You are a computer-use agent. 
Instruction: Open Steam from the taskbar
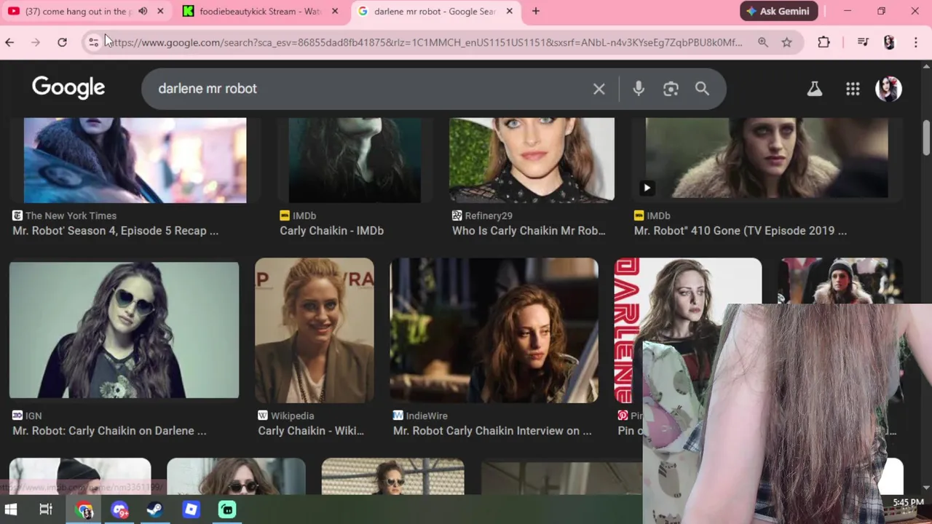154,509
